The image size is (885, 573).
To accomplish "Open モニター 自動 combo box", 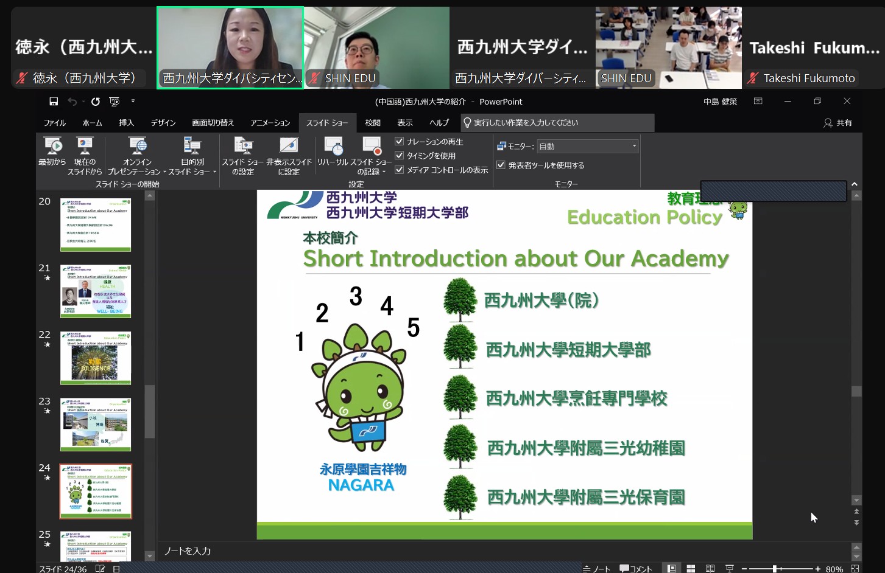I will point(588,146).
